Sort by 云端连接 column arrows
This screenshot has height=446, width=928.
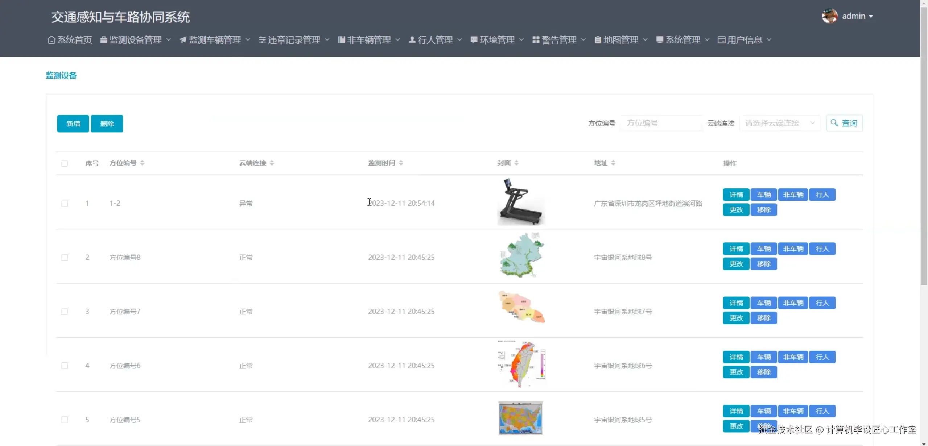[272, 163]
